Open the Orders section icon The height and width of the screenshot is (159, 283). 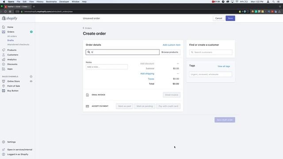coord(4,32)
